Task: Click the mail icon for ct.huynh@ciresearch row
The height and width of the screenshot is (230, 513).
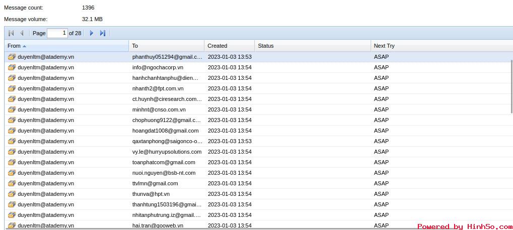Action: [x=12, y=99]
